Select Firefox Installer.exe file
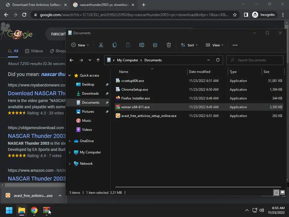Viewport: 289px width, 217px height. [199, 98]
